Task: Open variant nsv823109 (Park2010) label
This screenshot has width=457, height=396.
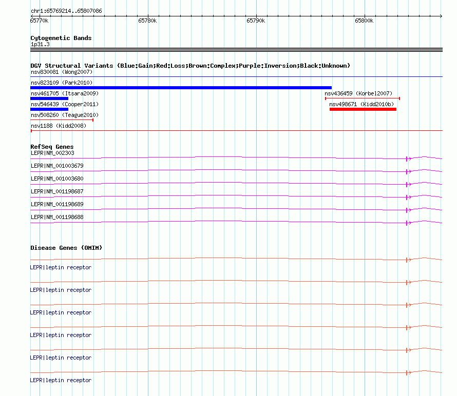Action: coord(62,83)
